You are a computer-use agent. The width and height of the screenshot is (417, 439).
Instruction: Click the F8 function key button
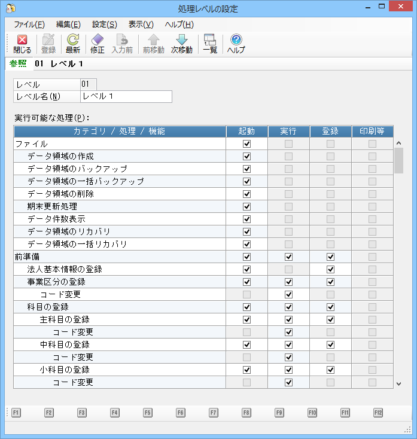tap(246, 413)
